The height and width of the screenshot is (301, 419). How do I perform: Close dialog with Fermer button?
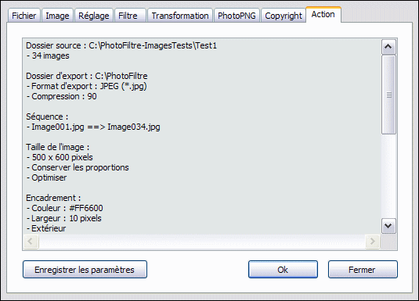363,270
